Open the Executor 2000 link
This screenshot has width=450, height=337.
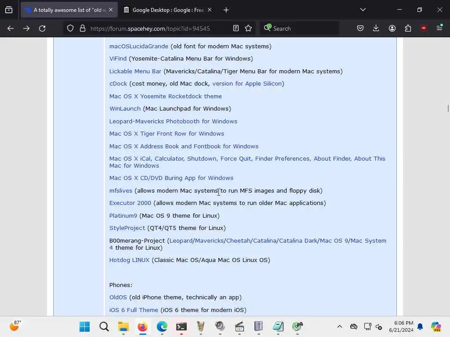[130, 203]
